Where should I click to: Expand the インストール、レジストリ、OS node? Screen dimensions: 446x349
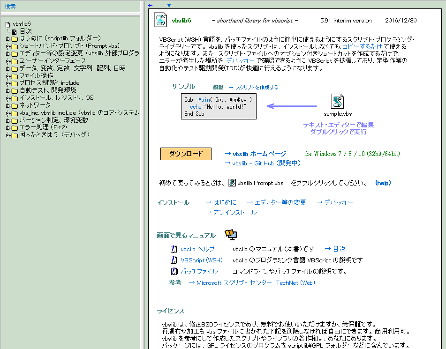tap(8, 98)
